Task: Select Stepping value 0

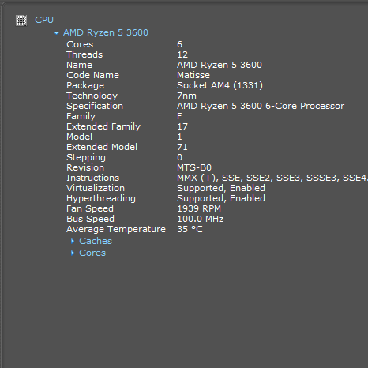Action: point(179,157)
